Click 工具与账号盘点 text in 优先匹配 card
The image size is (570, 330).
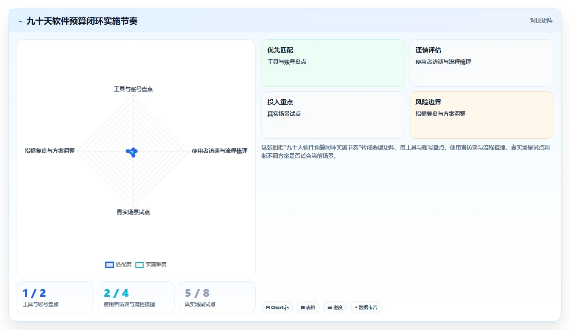coord(287,62)
